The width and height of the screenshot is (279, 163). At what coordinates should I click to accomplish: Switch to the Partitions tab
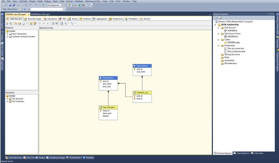click(85, 19)
